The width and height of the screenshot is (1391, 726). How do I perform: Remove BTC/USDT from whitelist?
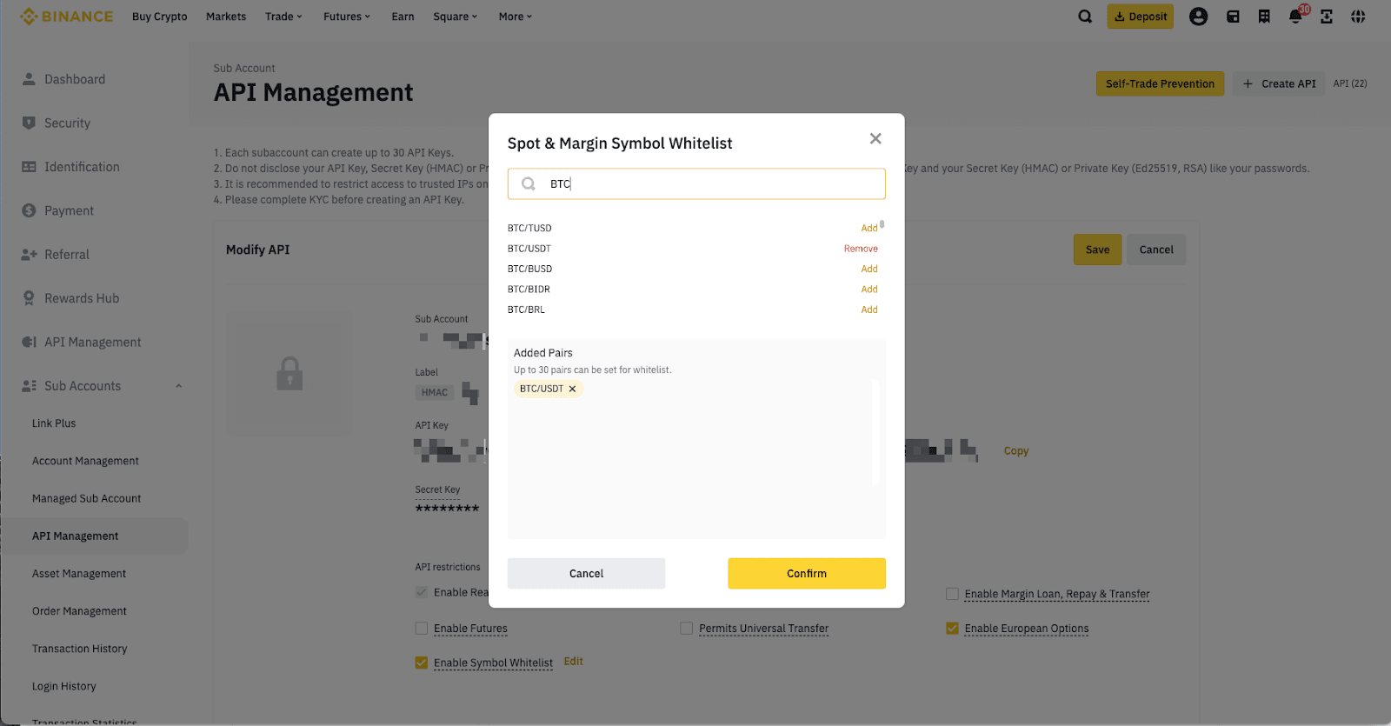click(x=861, y=249)
